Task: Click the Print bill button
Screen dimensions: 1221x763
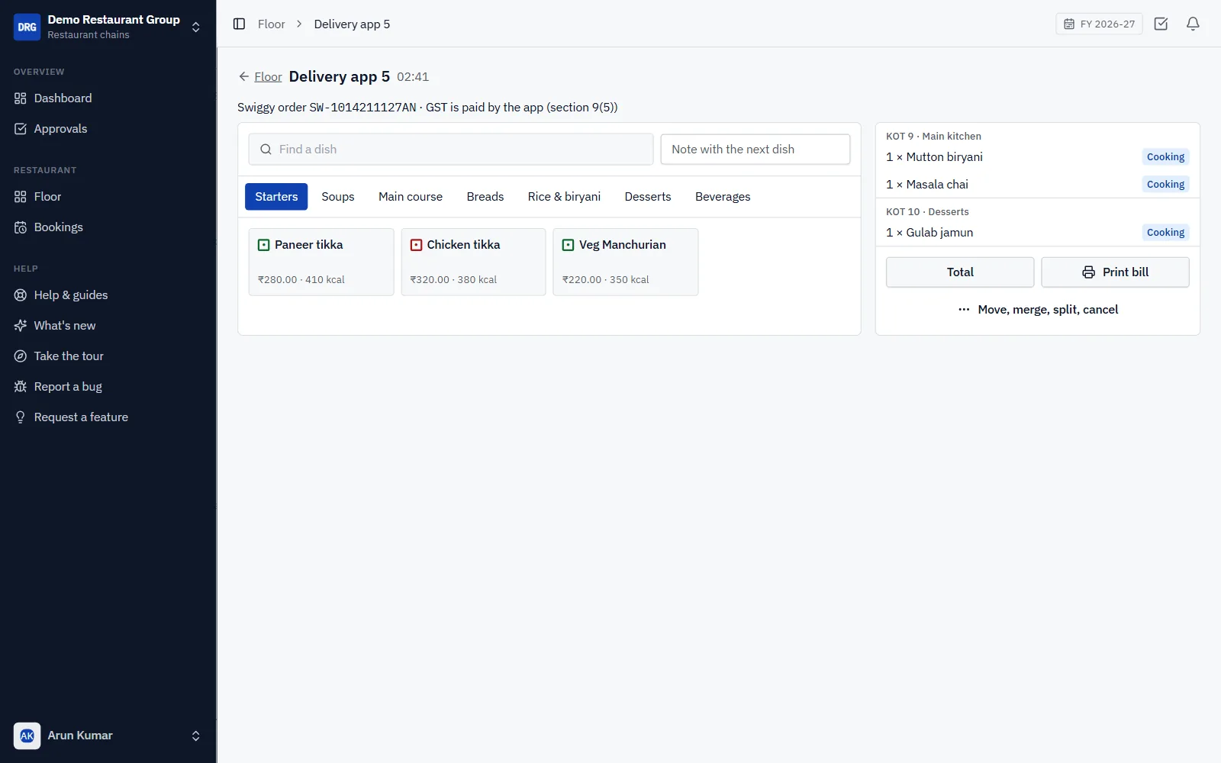Action: [1115, 272]
